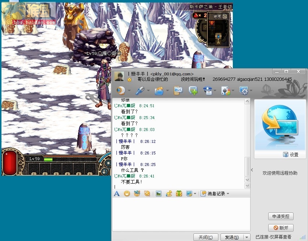Click the 地图 map label in the game
The image size is (308, 241).
point(217,17)
